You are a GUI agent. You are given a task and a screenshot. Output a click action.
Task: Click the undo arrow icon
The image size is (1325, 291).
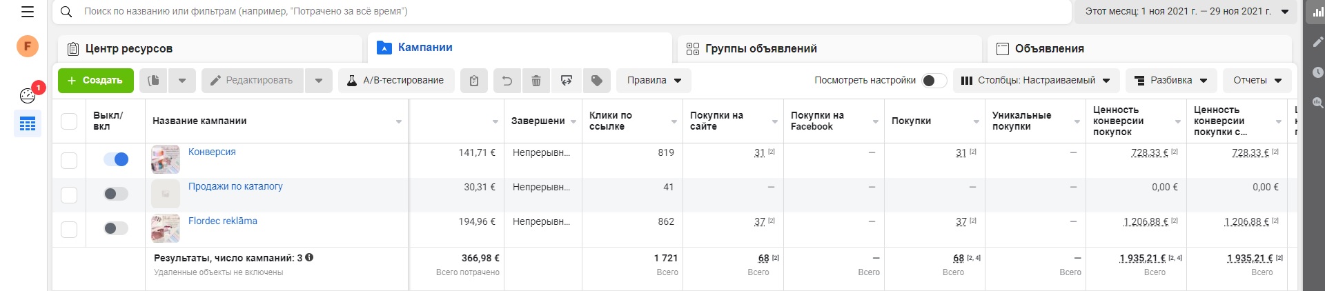pyautogui.click(x=507, y=81)
